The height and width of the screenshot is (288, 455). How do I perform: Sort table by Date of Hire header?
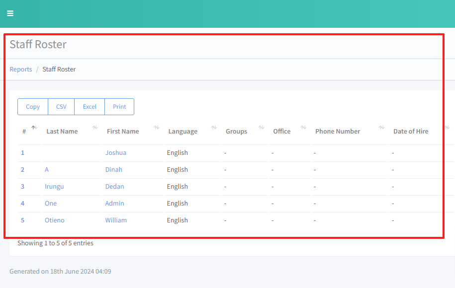click(410, 132)
